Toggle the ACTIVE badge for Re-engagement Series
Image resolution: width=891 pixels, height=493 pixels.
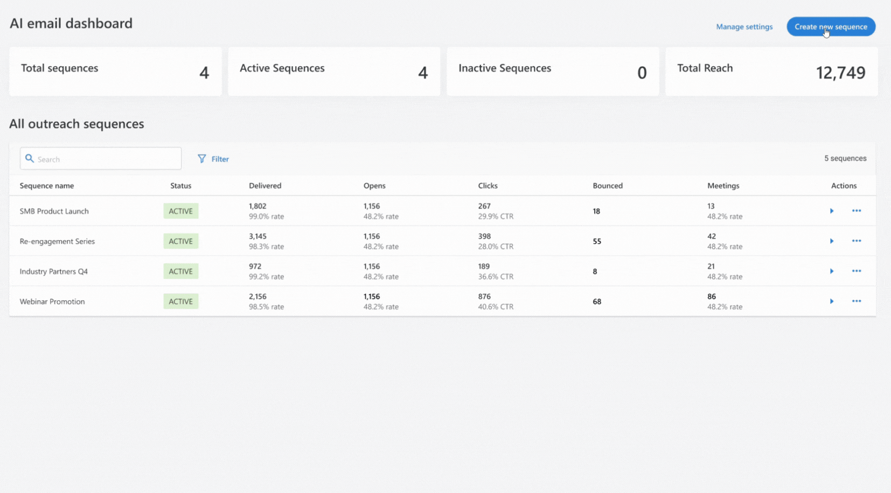(x=180, y=241)
